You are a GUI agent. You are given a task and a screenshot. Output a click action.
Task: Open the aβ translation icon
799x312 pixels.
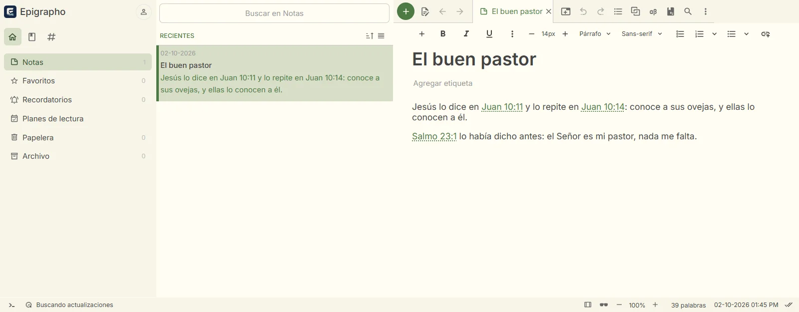coord(653,11)
